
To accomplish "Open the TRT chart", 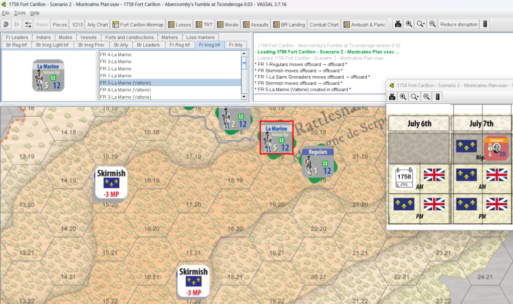I will [x=204, y=25].
